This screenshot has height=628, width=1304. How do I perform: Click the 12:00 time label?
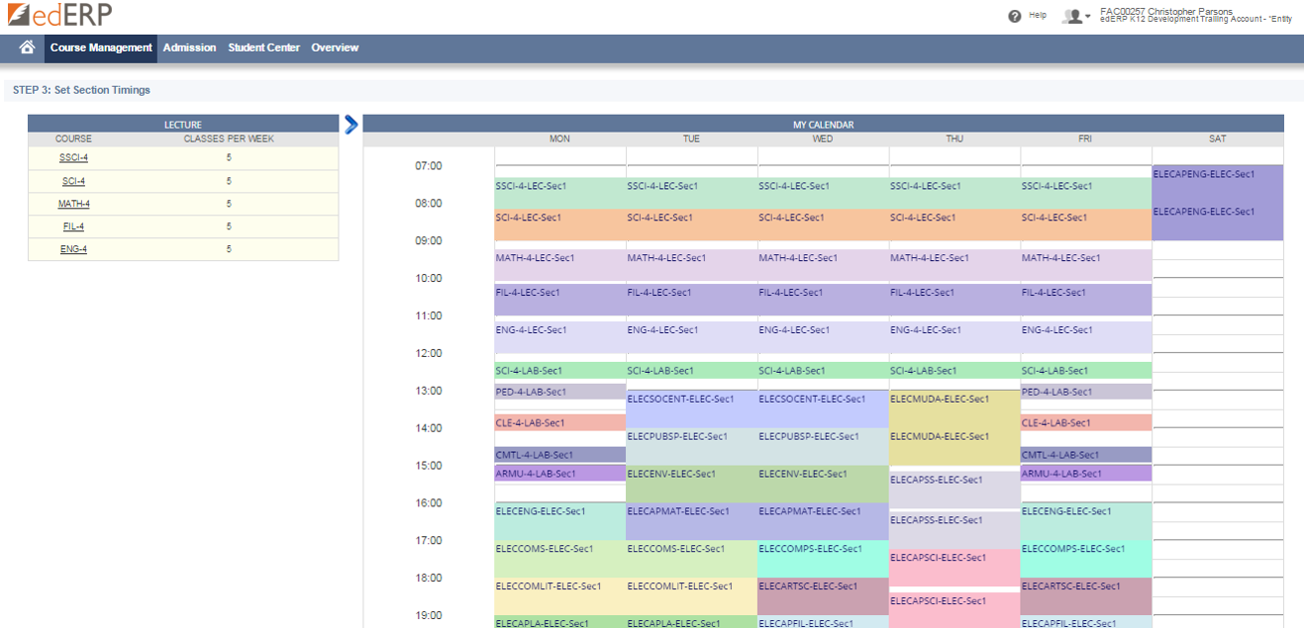429,353
